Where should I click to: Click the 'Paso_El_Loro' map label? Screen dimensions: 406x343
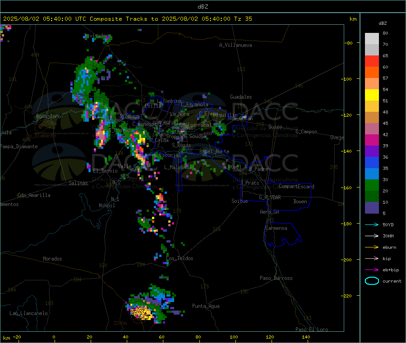312,329
